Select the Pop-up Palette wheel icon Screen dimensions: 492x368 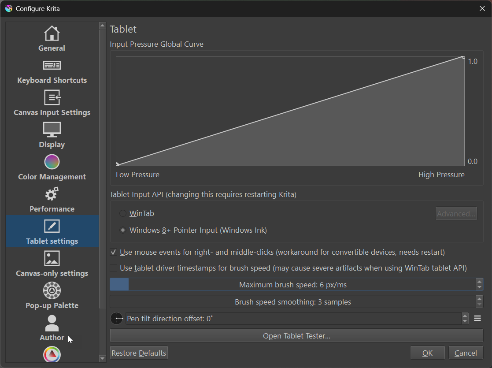pos(52,290)
